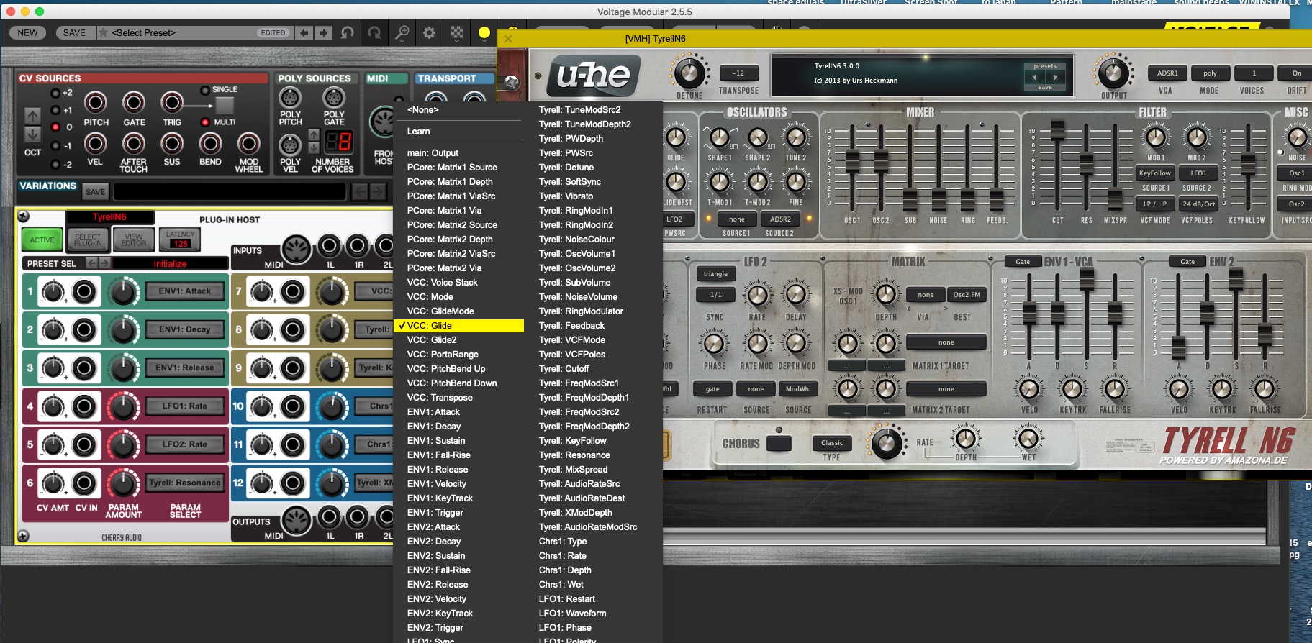
Task: Click the MOD WHEEL output jack
Action: pyautogui.click(x=248, y=143)
